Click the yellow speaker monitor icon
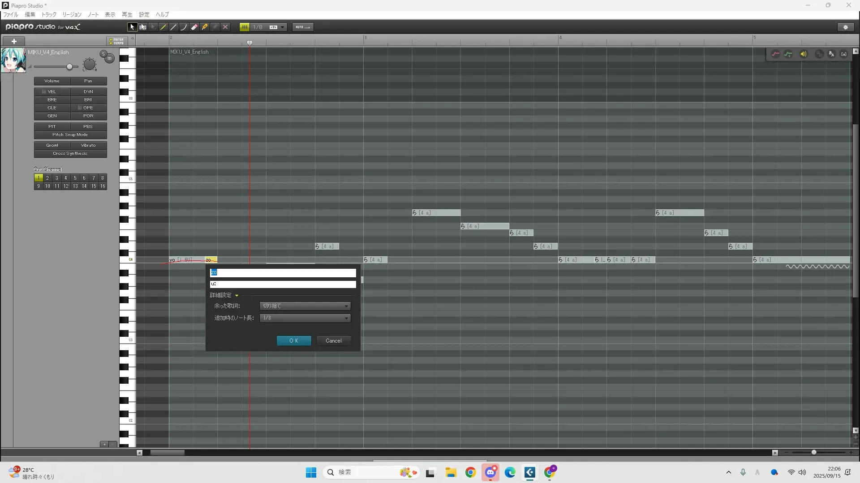The width and height of the screenshot is (860, 483). tap(804, 54)
